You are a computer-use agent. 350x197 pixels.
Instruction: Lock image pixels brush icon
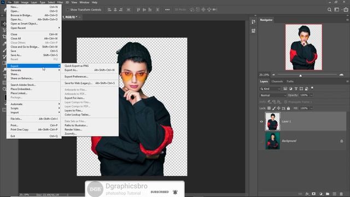274,108
